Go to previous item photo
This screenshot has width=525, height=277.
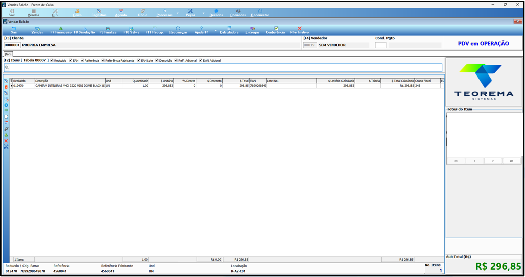474,161
